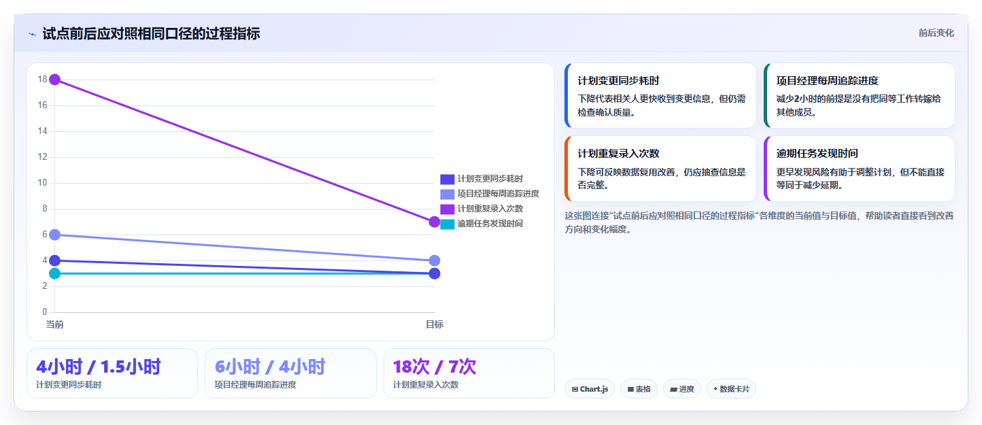Toggle the 计划变更同步耗时 legend label

tap(490, 179)
